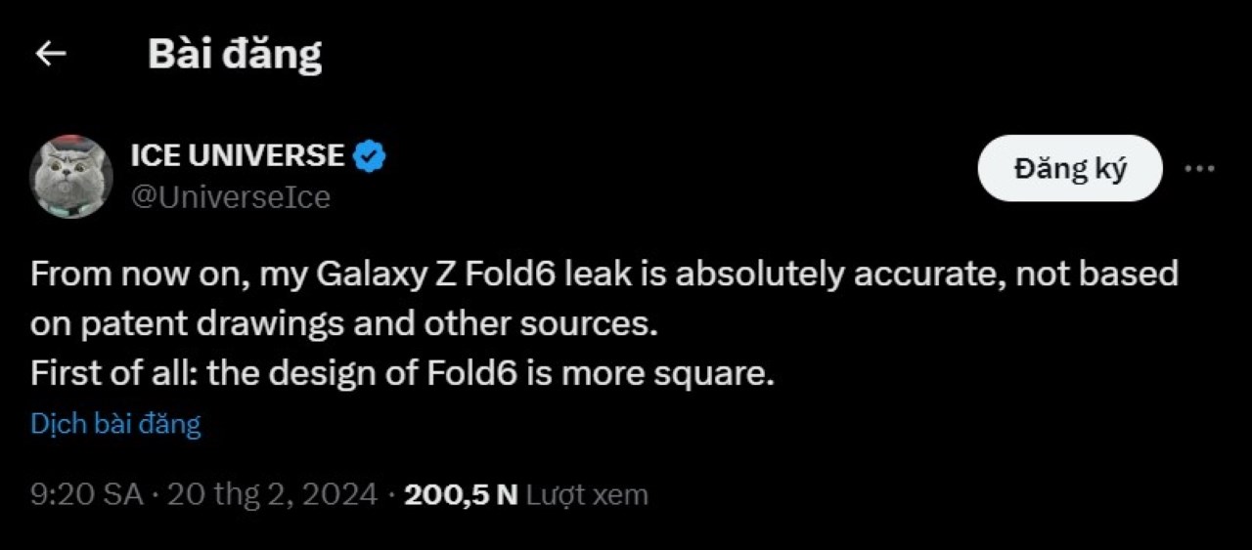
Task: Click the @UniverseIce handle
Action: click(230, 197)
